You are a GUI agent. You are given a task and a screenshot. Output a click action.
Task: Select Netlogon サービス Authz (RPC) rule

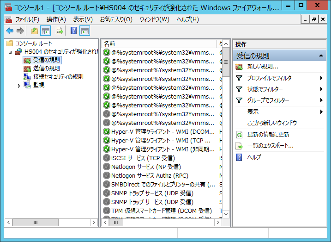point(150,175)
